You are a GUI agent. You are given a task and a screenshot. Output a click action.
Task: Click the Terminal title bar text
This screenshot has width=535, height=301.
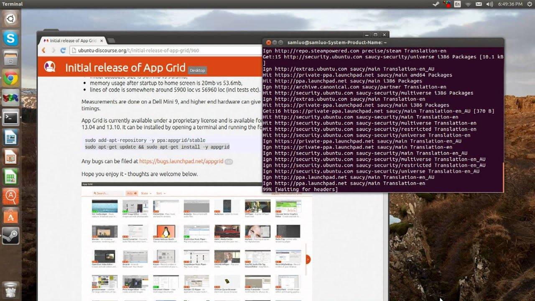337,43
